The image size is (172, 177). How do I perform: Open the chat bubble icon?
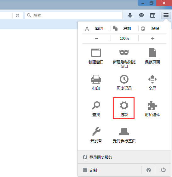point(141,15)
